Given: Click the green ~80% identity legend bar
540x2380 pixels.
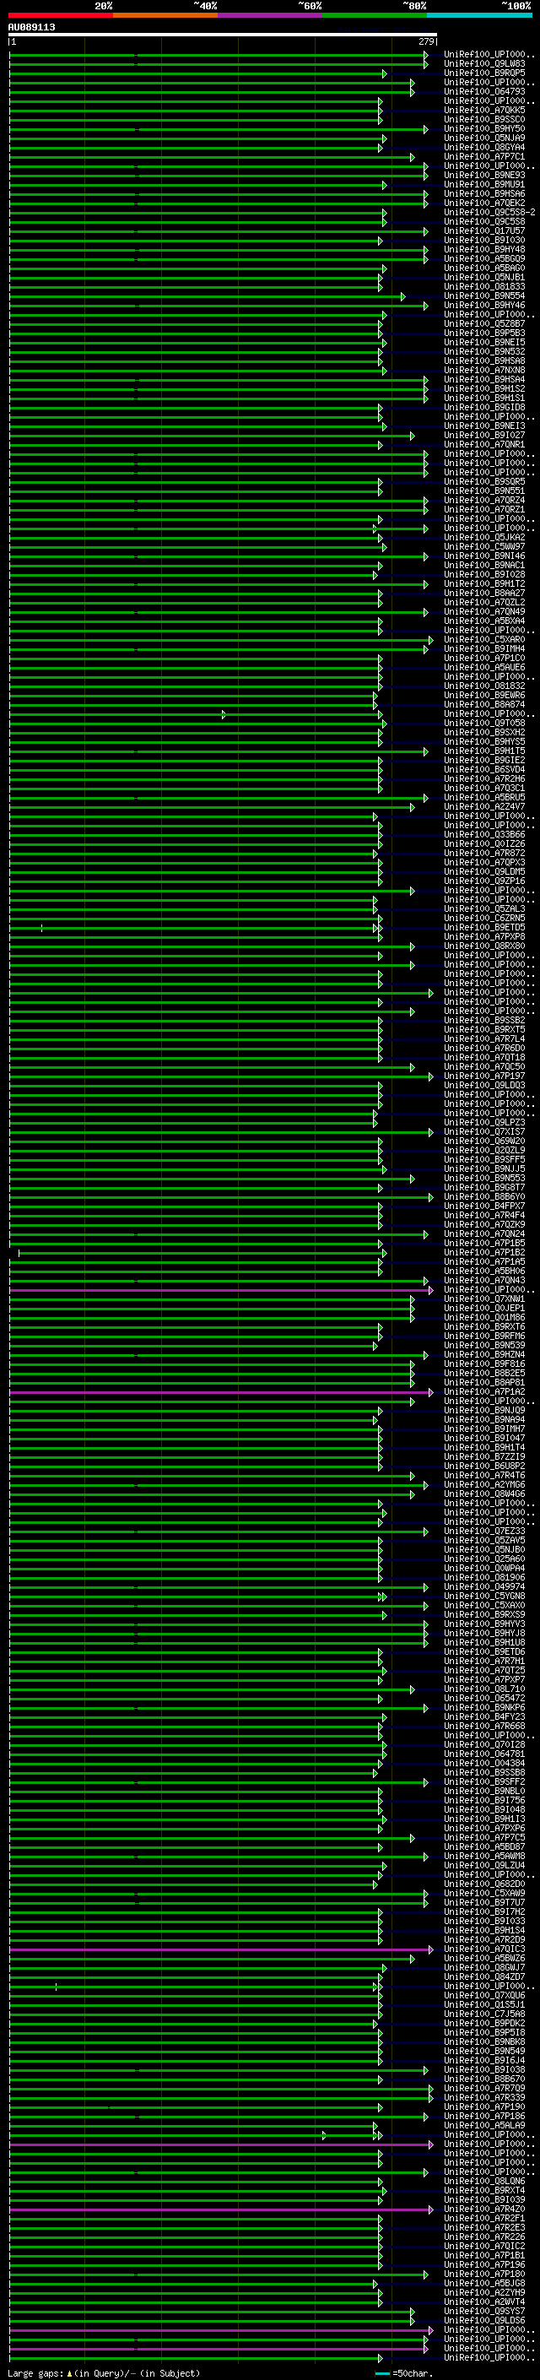Looking at the screenshot, I should tap(375, 15).
